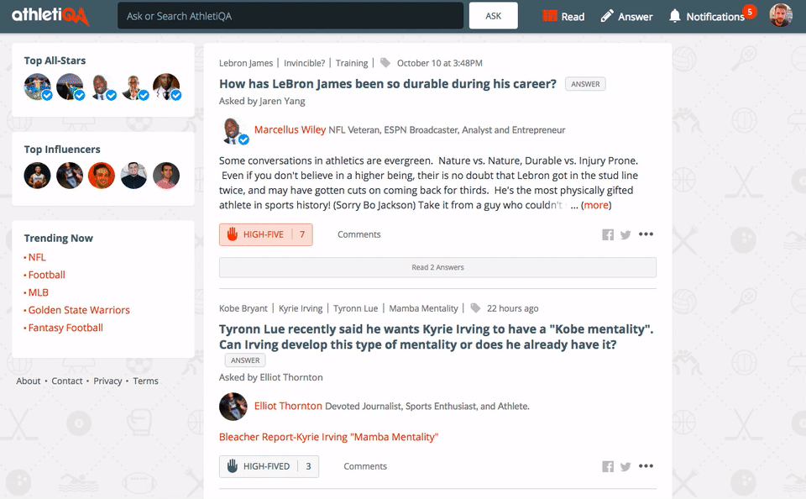Open the user profile avatar menu
This screenshot has width=806, height=499.
pos(780,15)
